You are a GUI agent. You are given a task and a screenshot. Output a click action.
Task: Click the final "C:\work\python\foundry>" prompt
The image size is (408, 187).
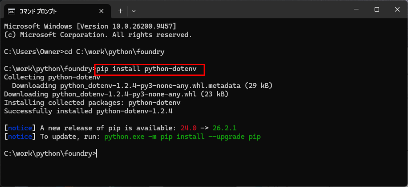[x=50, y=154]
